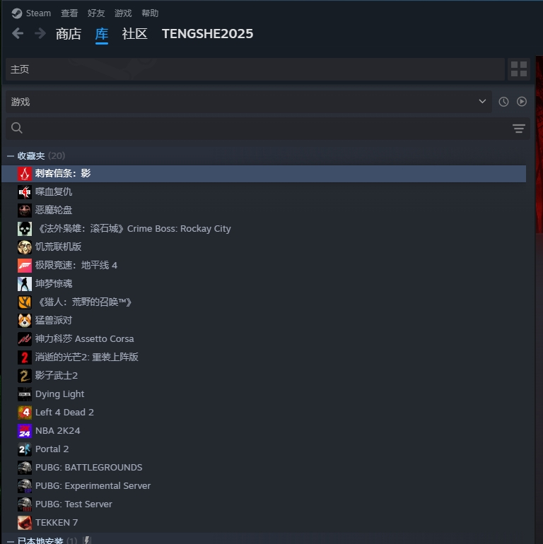This screenshot has height=544, width=543.
Task: Go to the 商店 store tab
Action: (x=69, y=34)
